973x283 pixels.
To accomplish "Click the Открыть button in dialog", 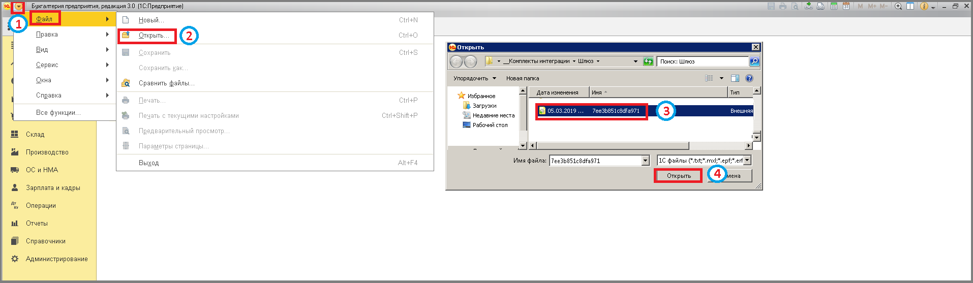I will [x=679, y=176].
